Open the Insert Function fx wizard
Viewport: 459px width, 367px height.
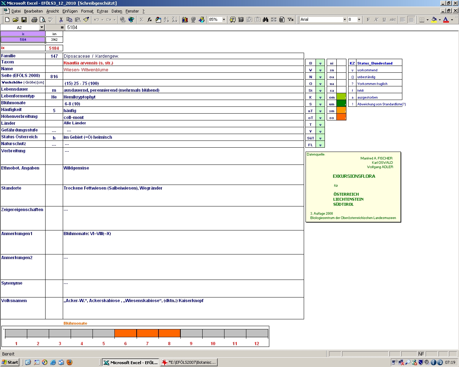pos(150,20)
